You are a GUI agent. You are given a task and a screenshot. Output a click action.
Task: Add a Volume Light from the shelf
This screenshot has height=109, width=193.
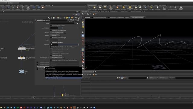click(x=117, y=8)
